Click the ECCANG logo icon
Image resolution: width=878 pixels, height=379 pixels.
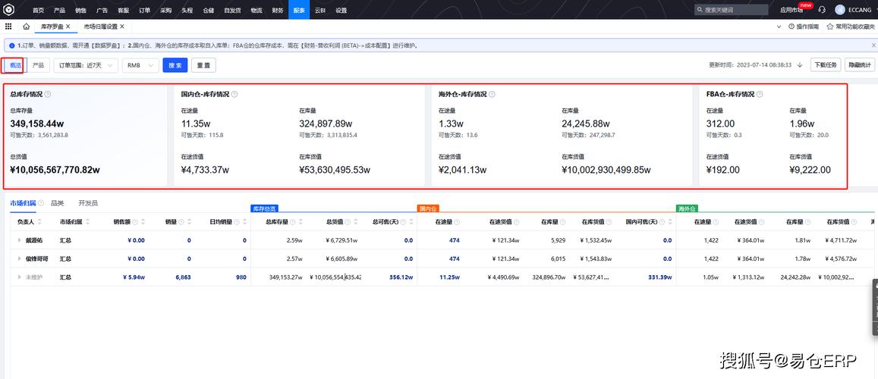point(10,10)
